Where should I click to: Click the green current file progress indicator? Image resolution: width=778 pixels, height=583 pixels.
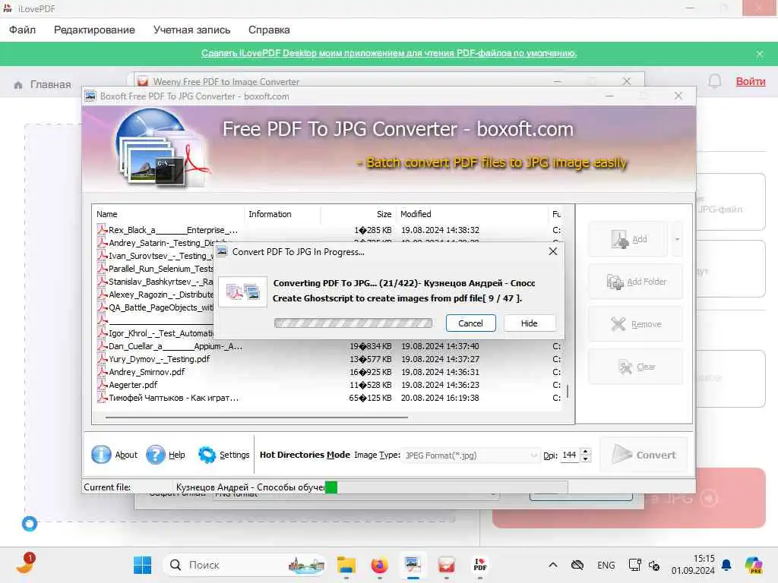click(x=331, y=487)
